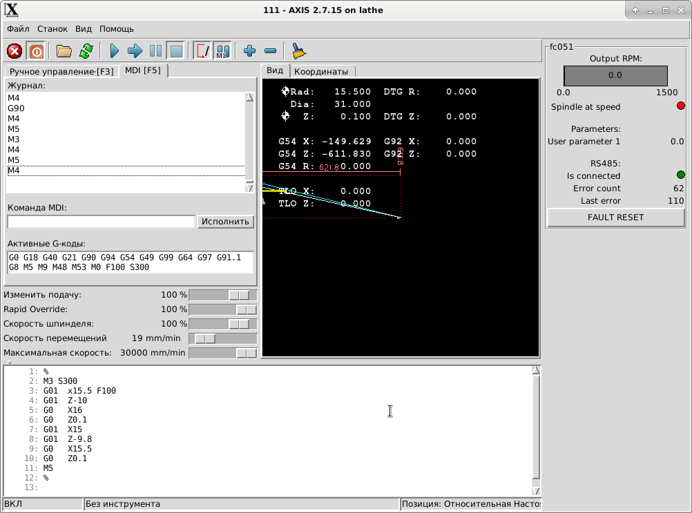Viewport: 692px width, 513px height.
Task: Click the Last error value 110
Action: tap(675, 201)
